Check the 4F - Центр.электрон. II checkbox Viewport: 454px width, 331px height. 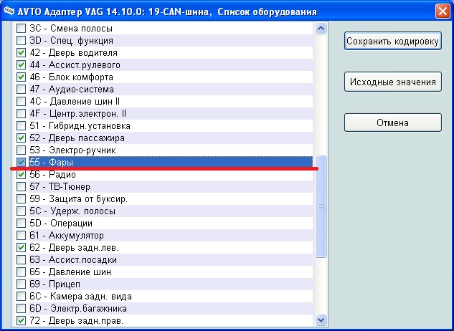click(21, 114)
